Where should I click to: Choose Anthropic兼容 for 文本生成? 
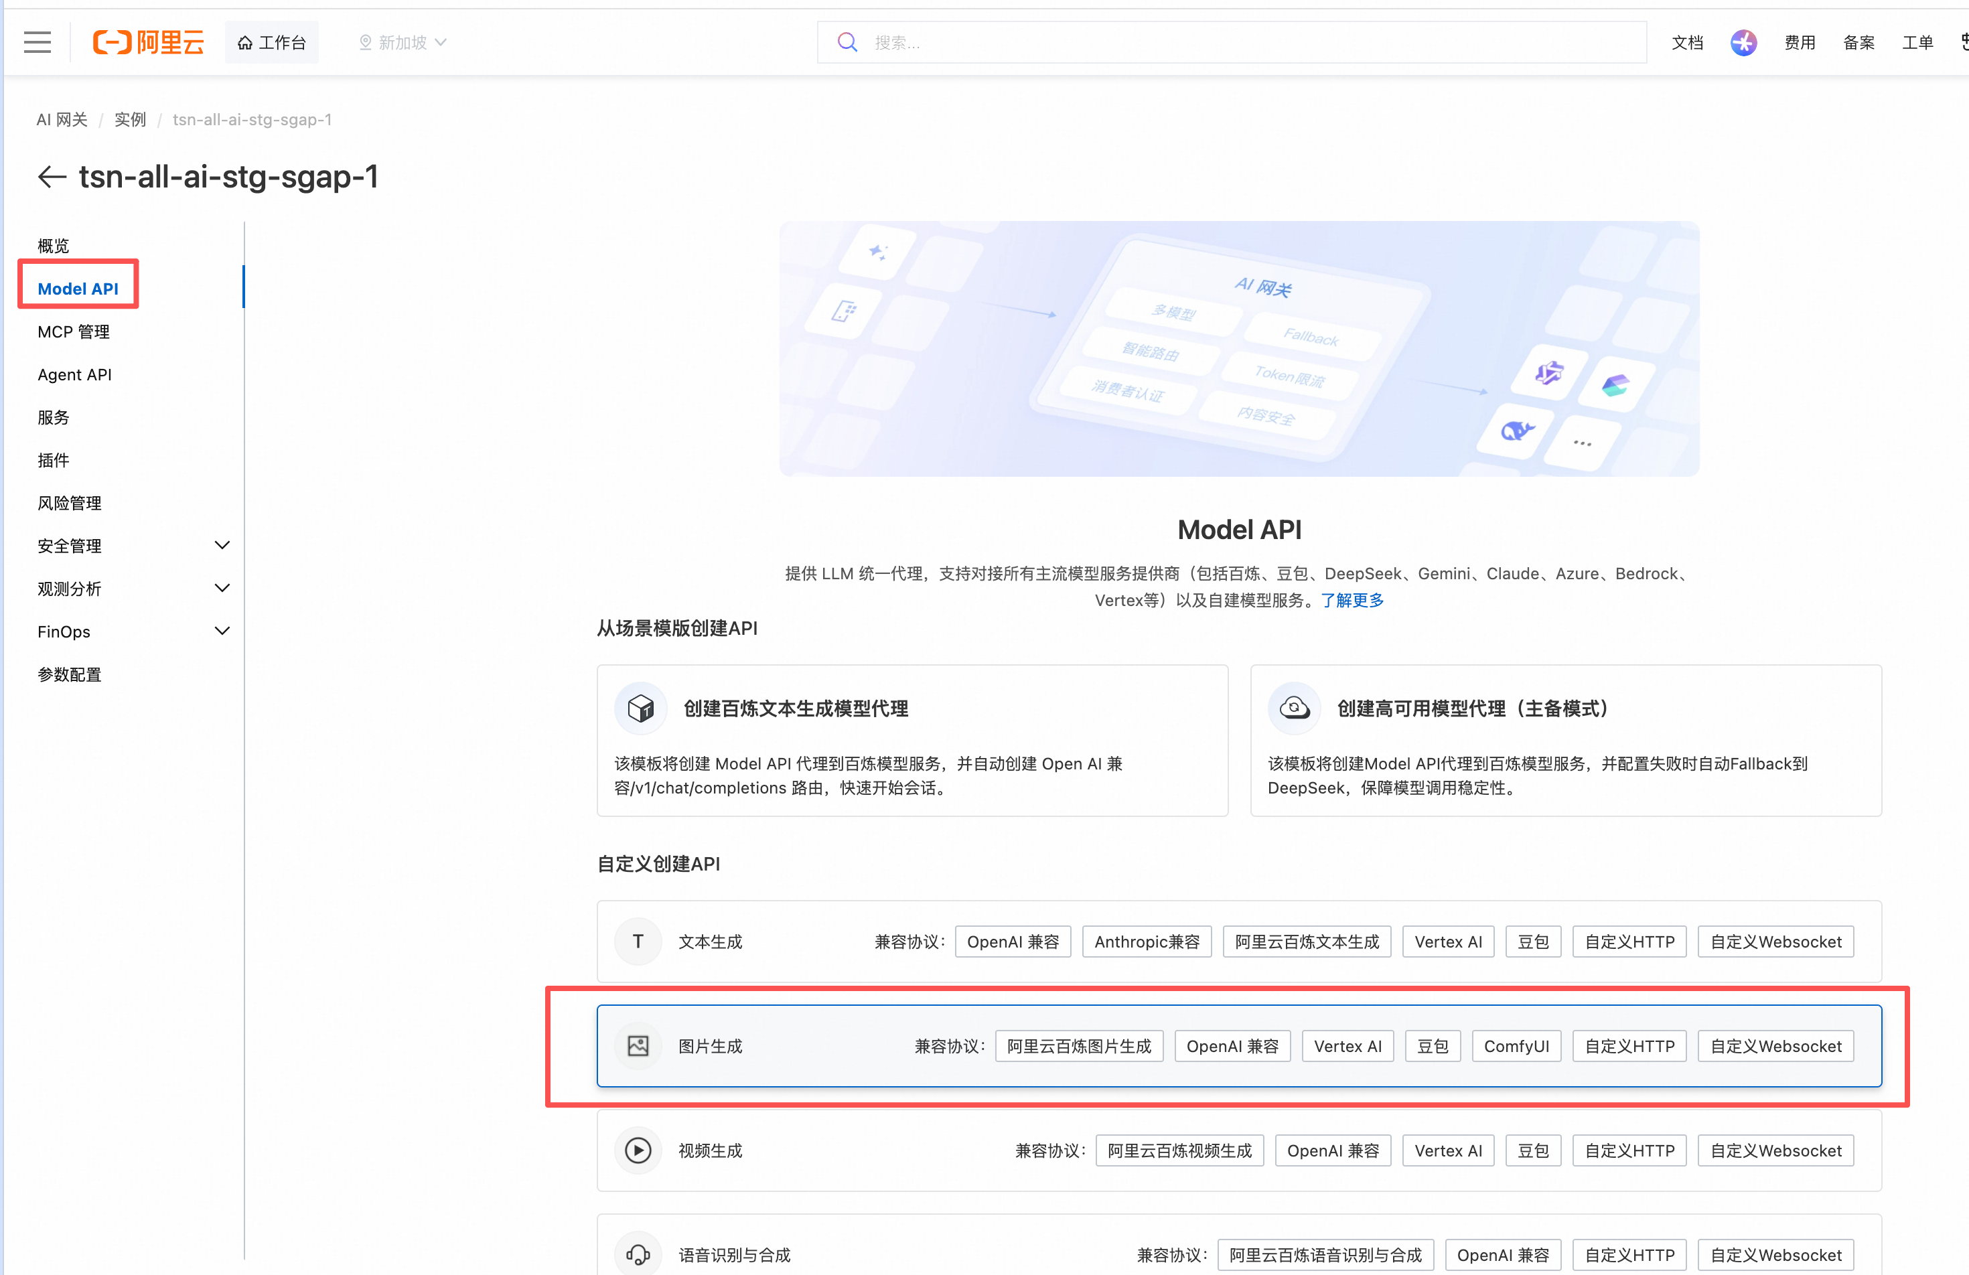1147,942
